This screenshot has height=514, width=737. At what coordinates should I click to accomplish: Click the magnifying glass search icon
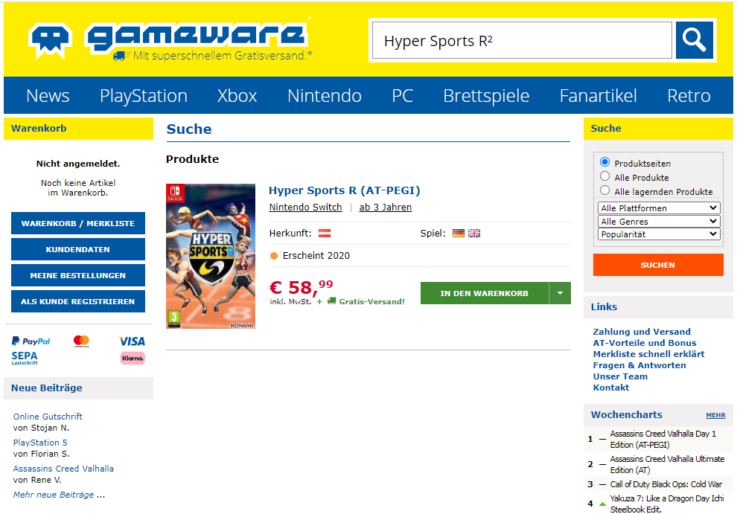[695, 40]
